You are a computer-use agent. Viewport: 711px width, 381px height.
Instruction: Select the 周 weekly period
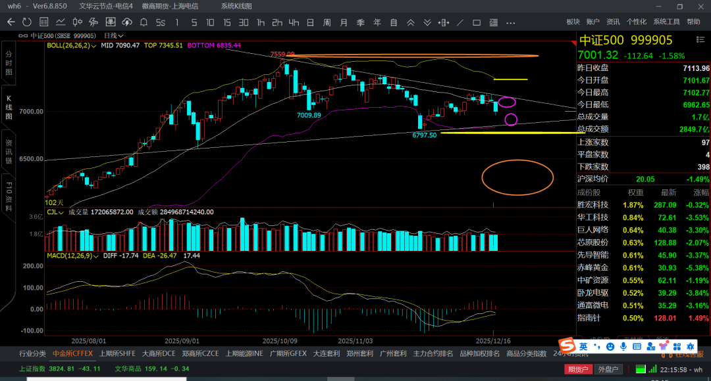tap(327, 22)
